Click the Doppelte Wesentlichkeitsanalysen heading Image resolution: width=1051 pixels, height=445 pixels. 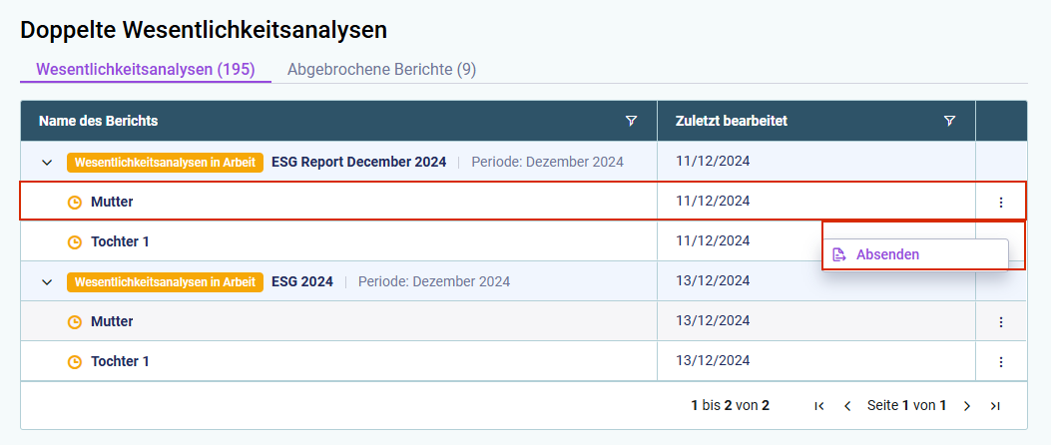[204, 30]
